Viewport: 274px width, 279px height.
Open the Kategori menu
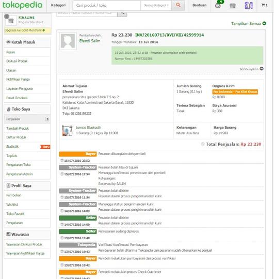click(58, 5)
